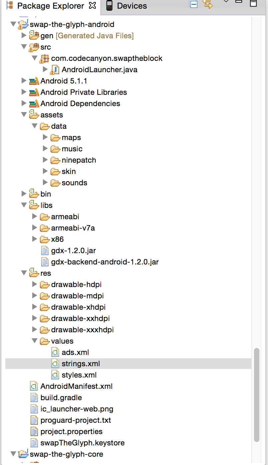268x465 pixels.
Task: Switch to the Devices tab
Action: point(132,6)
